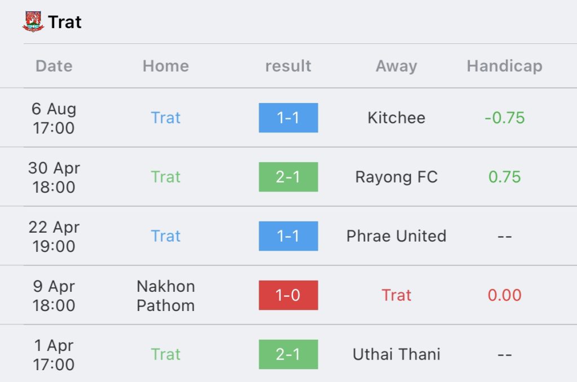Select the Handicap column header
The width and height of the screenshot is (577, 382).
[504, 66]
